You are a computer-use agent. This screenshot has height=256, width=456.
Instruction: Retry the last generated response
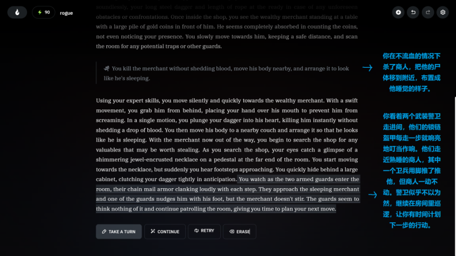(204, 231)
